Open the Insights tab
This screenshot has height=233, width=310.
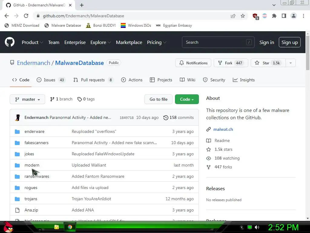244,80
